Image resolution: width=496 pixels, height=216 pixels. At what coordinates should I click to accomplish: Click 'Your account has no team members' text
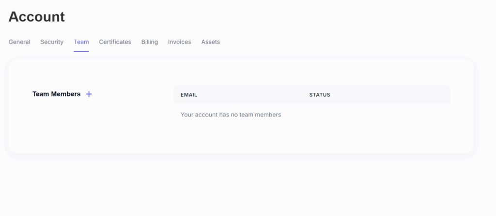click(231, 115)
